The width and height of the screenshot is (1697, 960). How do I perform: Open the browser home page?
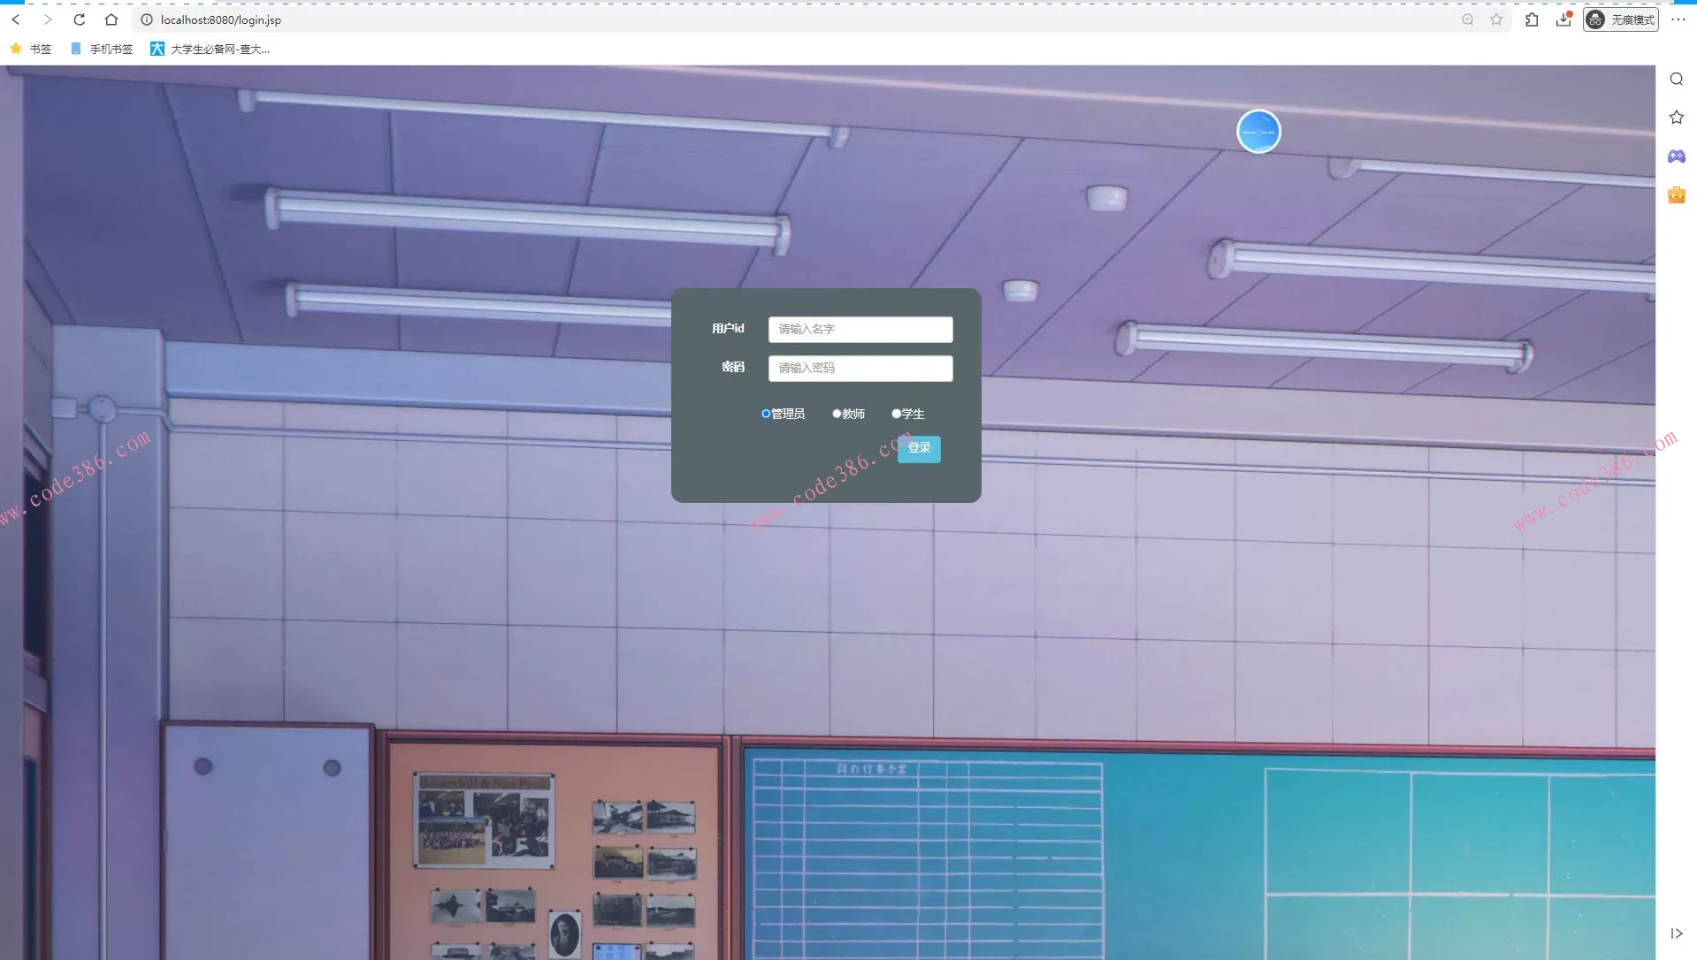coord(111,19)
